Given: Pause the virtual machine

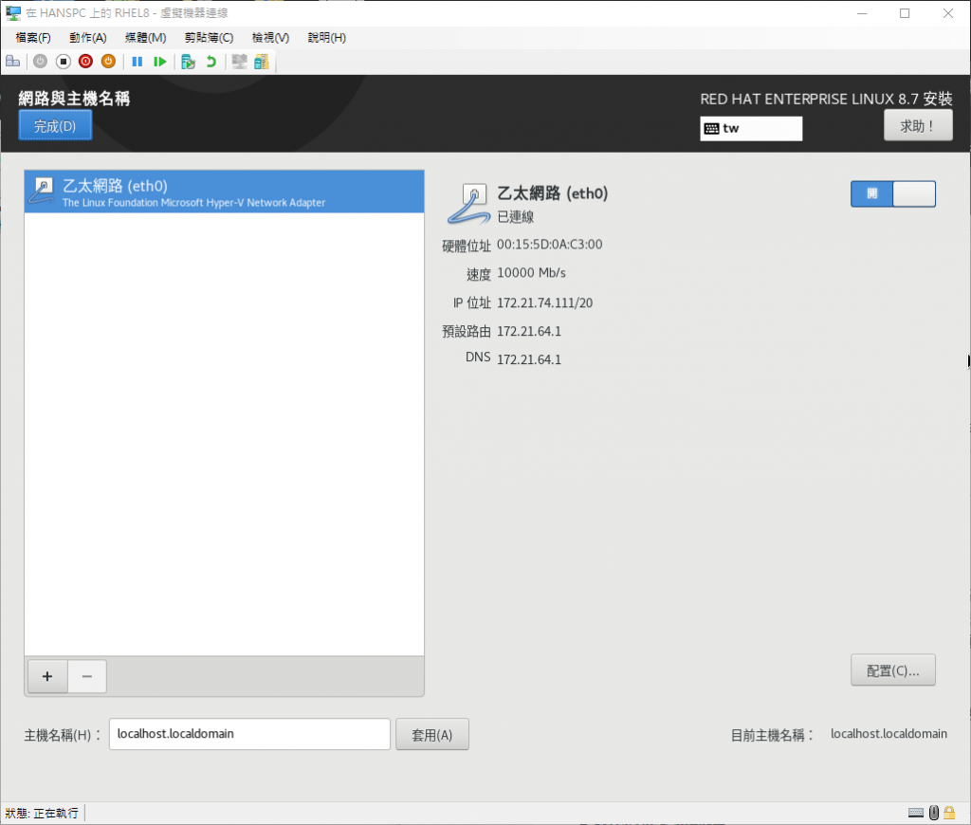Looking at the screenshot, I should (x=137, y=62).
